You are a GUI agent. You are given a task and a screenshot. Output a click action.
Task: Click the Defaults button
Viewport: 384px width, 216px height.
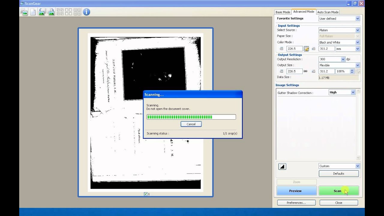coord(339,174)
